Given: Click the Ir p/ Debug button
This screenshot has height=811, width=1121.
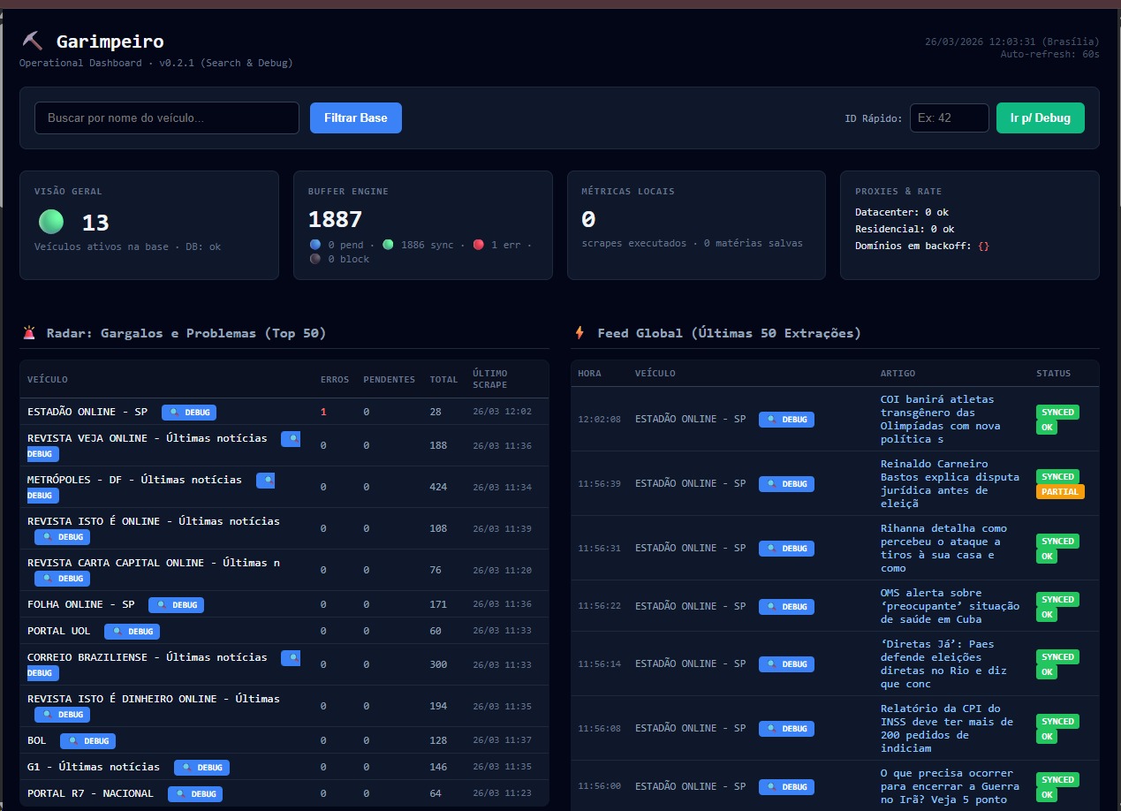Looking at the screenshot, I should pyautogui.click(x=1041, y=117).
